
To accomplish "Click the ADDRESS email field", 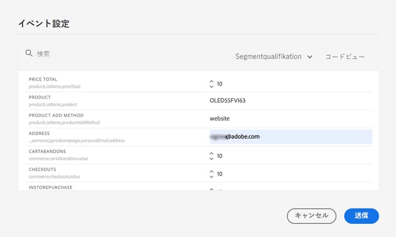I will click(x=290, y=137).
